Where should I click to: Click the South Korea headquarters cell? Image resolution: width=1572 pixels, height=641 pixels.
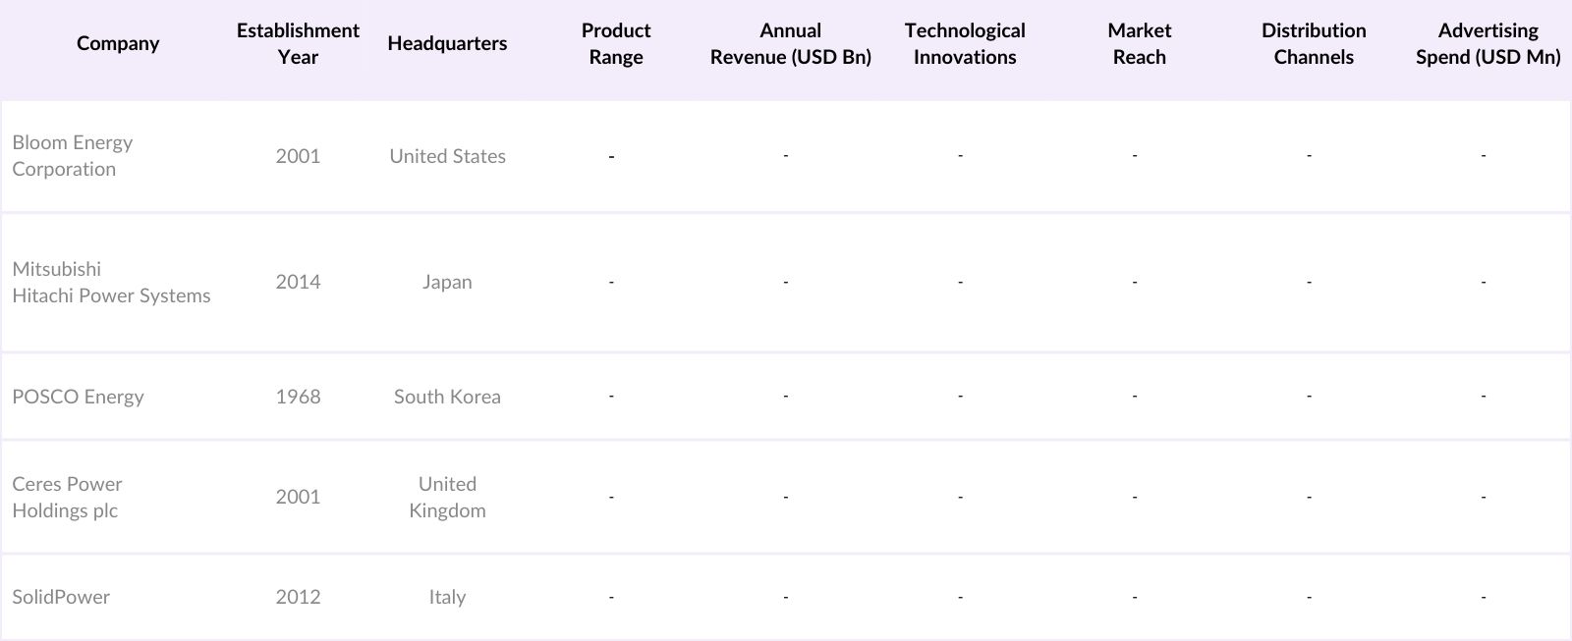447,397
